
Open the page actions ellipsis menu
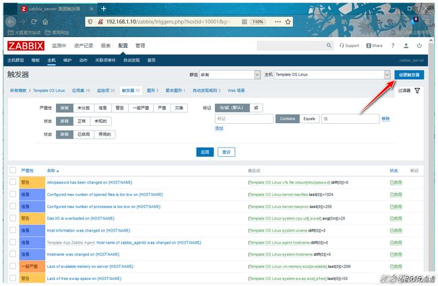click(x=278, y=22)
